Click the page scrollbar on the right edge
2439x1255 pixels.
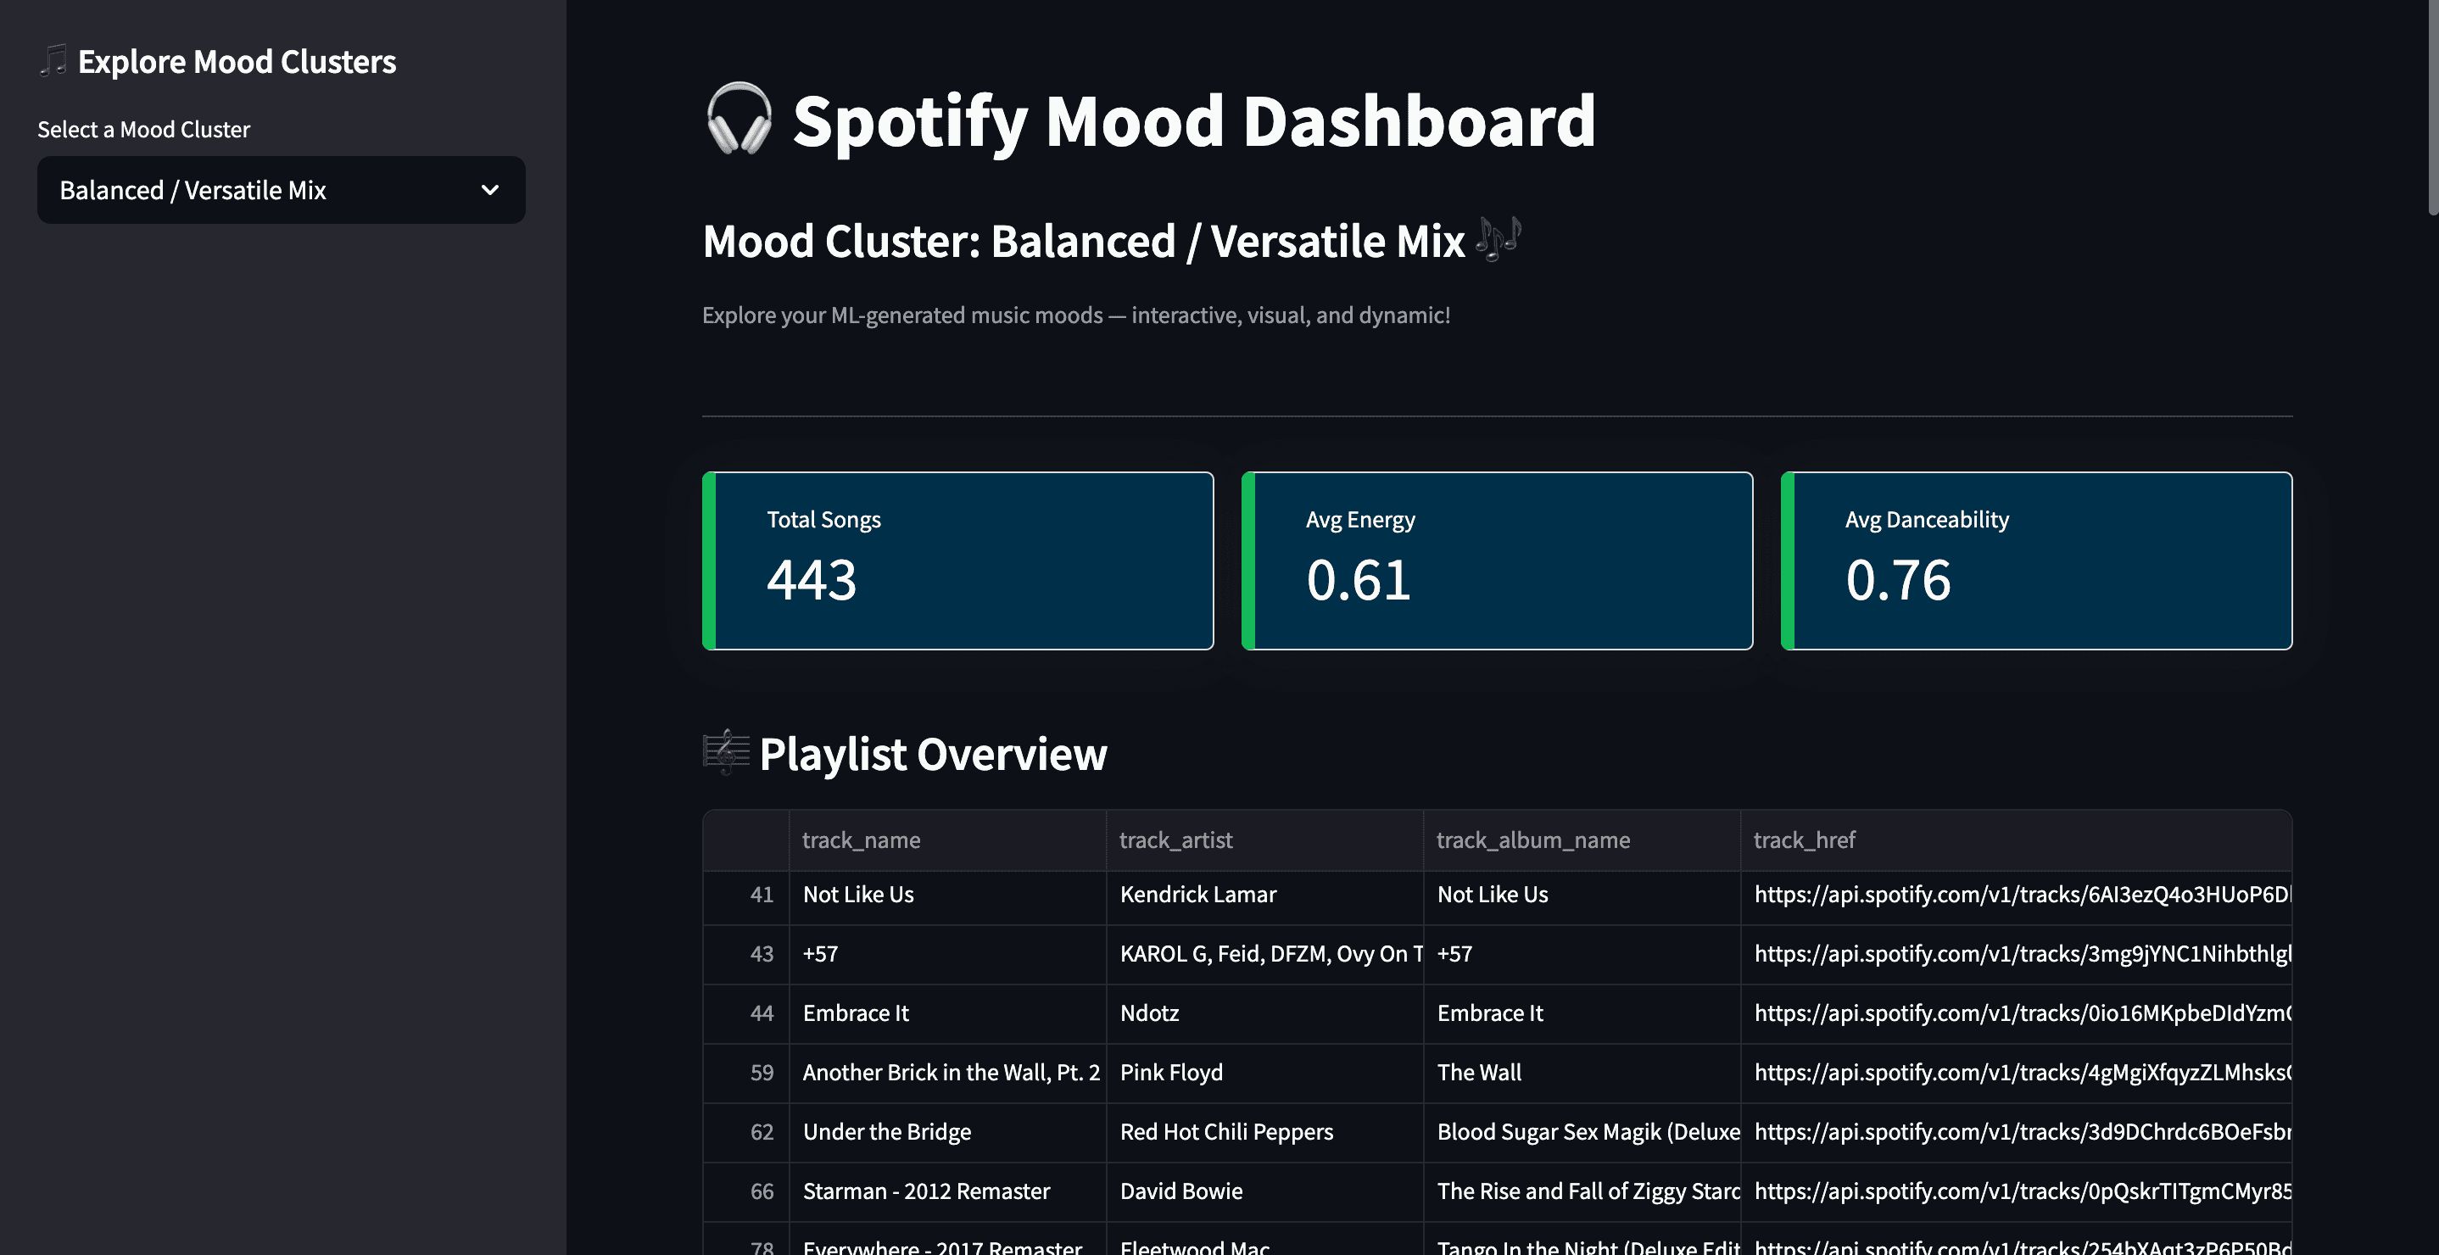click(x=2432, y=109)
